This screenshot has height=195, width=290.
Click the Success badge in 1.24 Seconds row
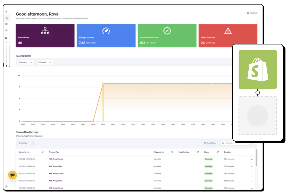(x=209, y=159)
